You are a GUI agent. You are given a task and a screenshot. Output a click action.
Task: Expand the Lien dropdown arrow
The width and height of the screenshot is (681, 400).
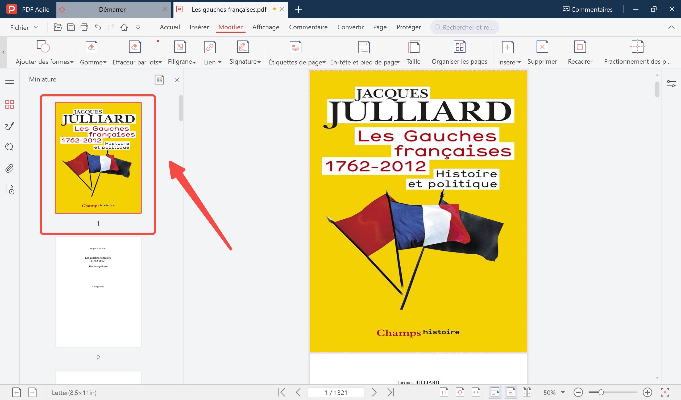[220, 63]
